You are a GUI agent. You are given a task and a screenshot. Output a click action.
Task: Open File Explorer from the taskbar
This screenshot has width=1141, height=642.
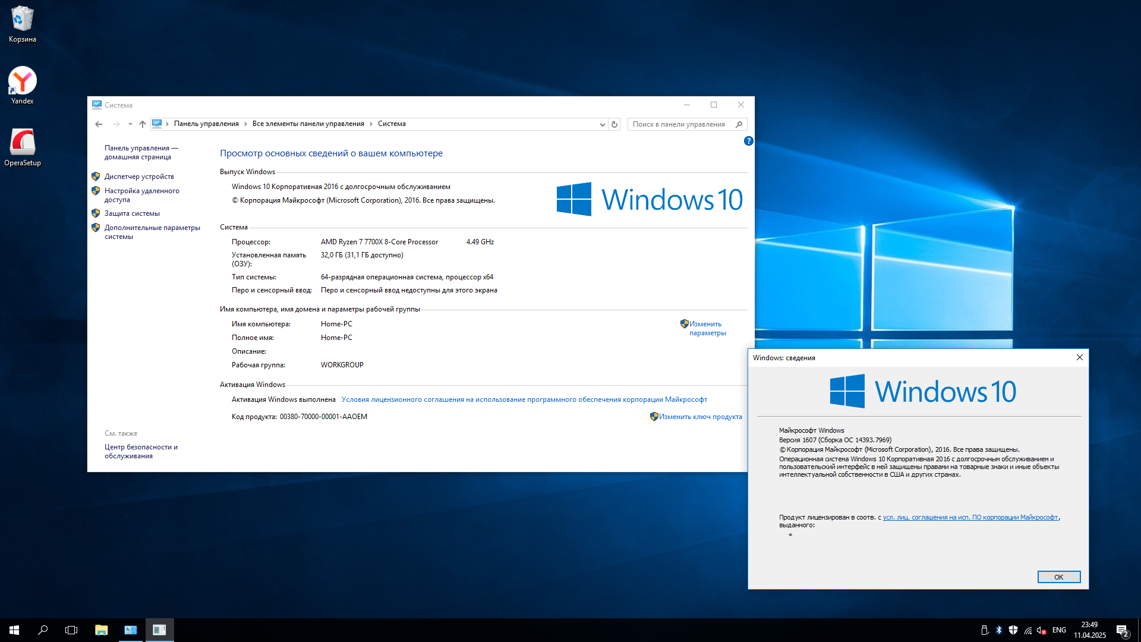click(x=101, y=630)
